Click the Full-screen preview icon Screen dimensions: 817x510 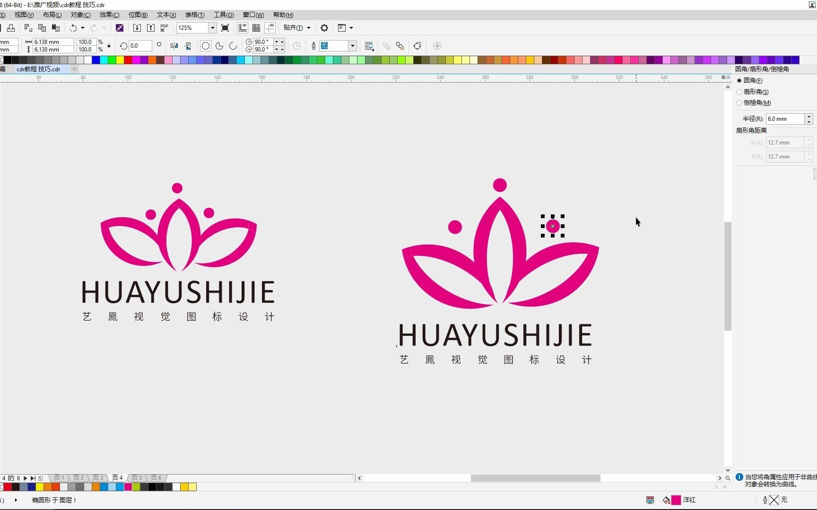(x=225, y=28)
